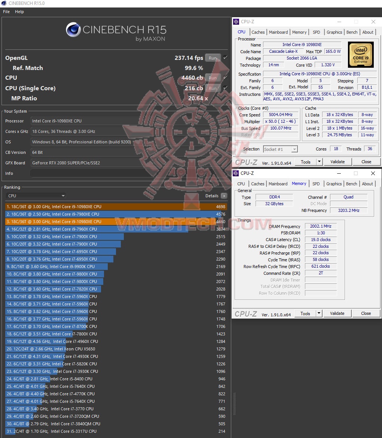Expand Tools dropdown arrow in lower CPU-Z
This screenshot has width=382, height=438.
(x=319, y=313)
